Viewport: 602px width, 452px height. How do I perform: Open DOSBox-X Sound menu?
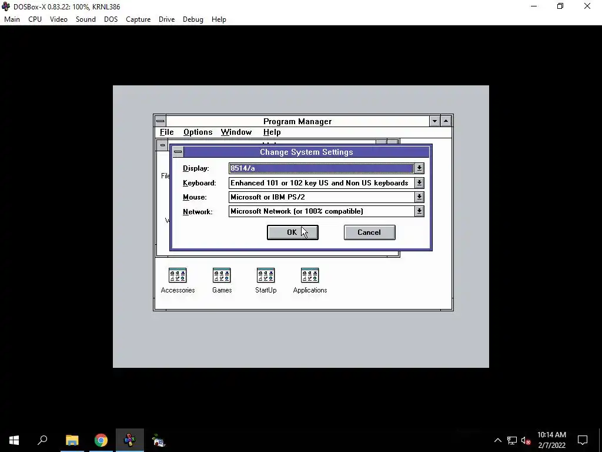click(86, 19)
